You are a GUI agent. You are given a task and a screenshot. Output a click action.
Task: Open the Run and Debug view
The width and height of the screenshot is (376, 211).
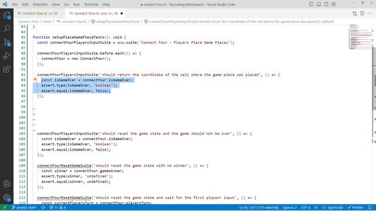[x=6, y=56]
